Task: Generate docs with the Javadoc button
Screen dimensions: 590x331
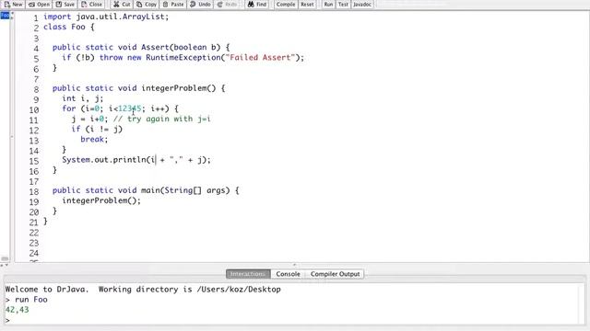Action: click(362, 4)
